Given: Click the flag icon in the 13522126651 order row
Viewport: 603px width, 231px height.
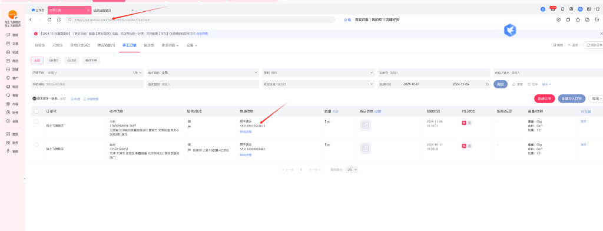Looking at the screenshot, I should click(189, 150).
